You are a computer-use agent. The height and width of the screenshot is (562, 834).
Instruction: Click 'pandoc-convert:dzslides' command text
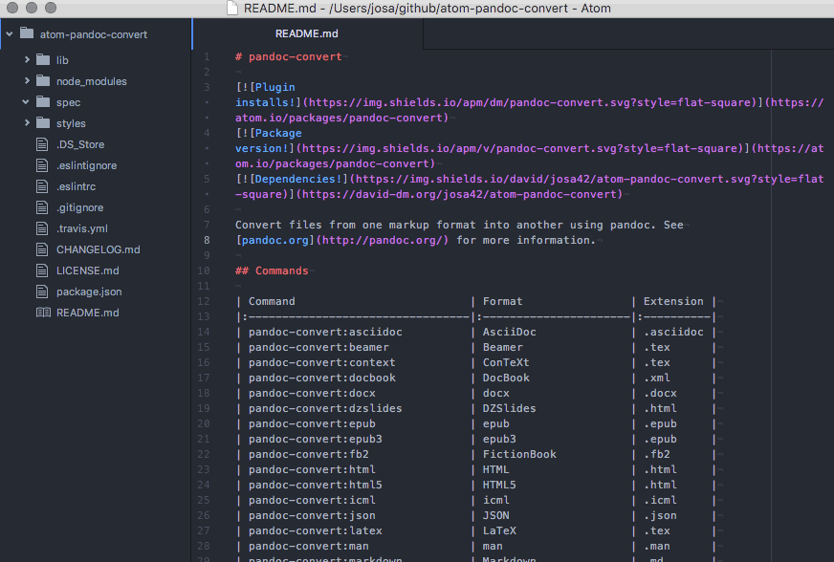pyautogui.click(x=325, y=409)
